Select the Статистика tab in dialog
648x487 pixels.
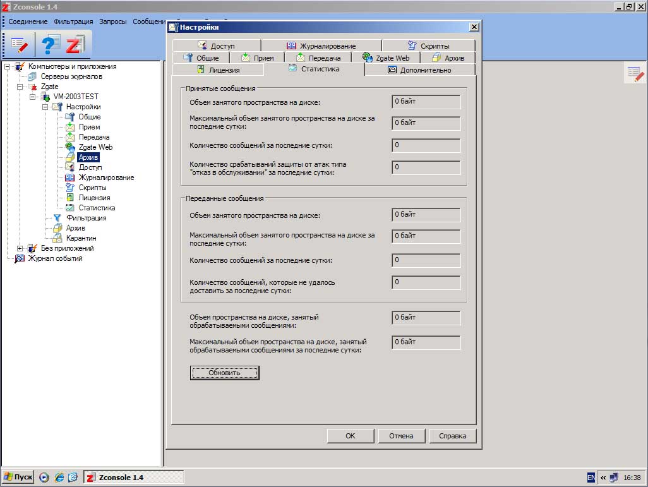tap(314, 69)
